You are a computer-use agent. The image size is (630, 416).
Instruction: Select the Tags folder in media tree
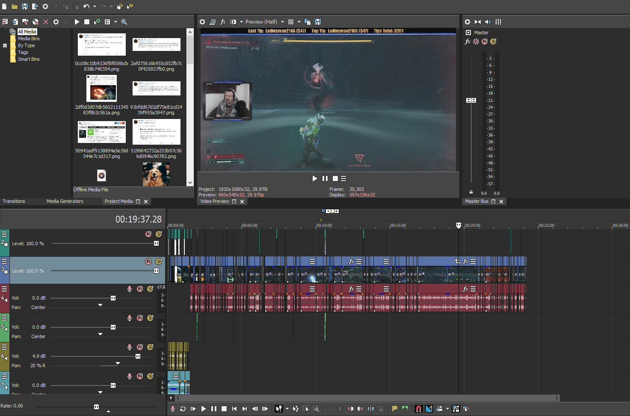23,52
